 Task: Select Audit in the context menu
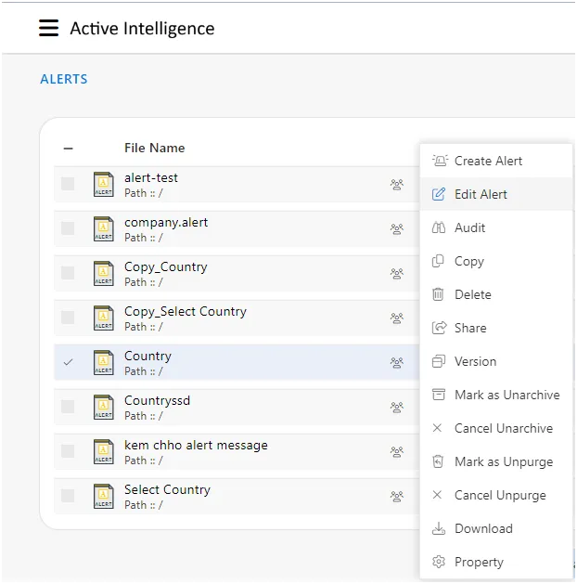point(496,227)
